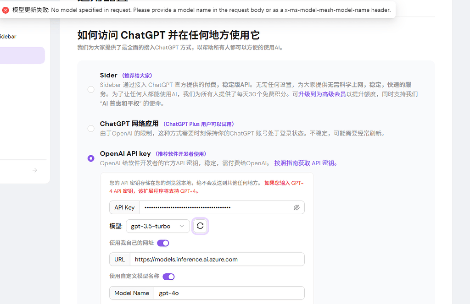This screenshot has height=304, width=470.
Task: Click the right arrow icon in the sidebar
Action: click(35, 170)
